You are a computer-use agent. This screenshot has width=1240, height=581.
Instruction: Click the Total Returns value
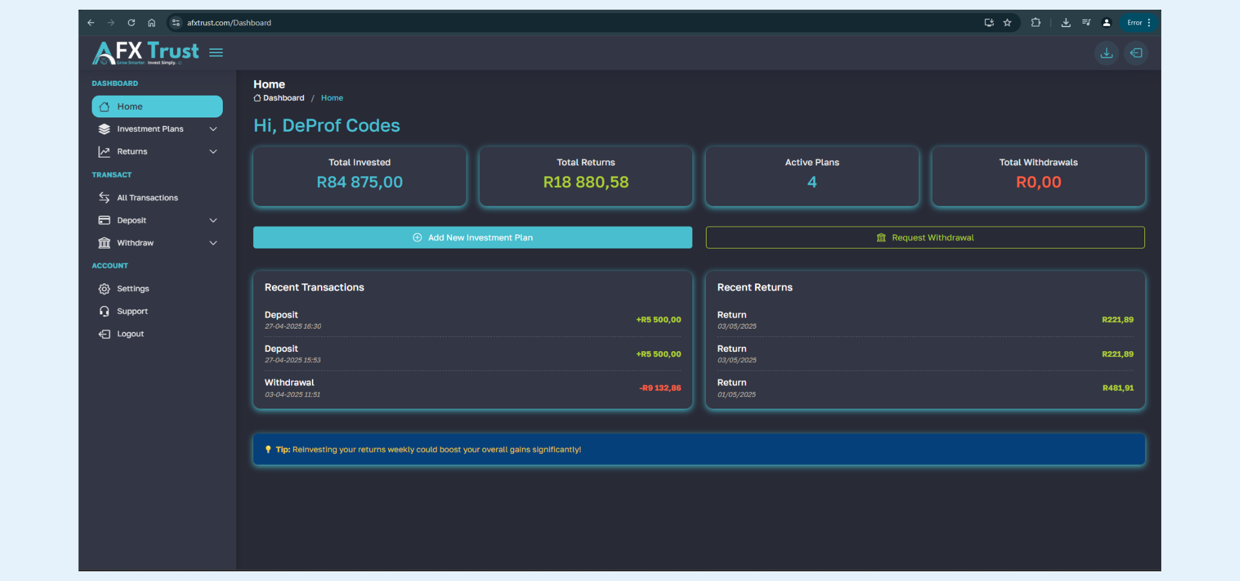pos(585,182)
